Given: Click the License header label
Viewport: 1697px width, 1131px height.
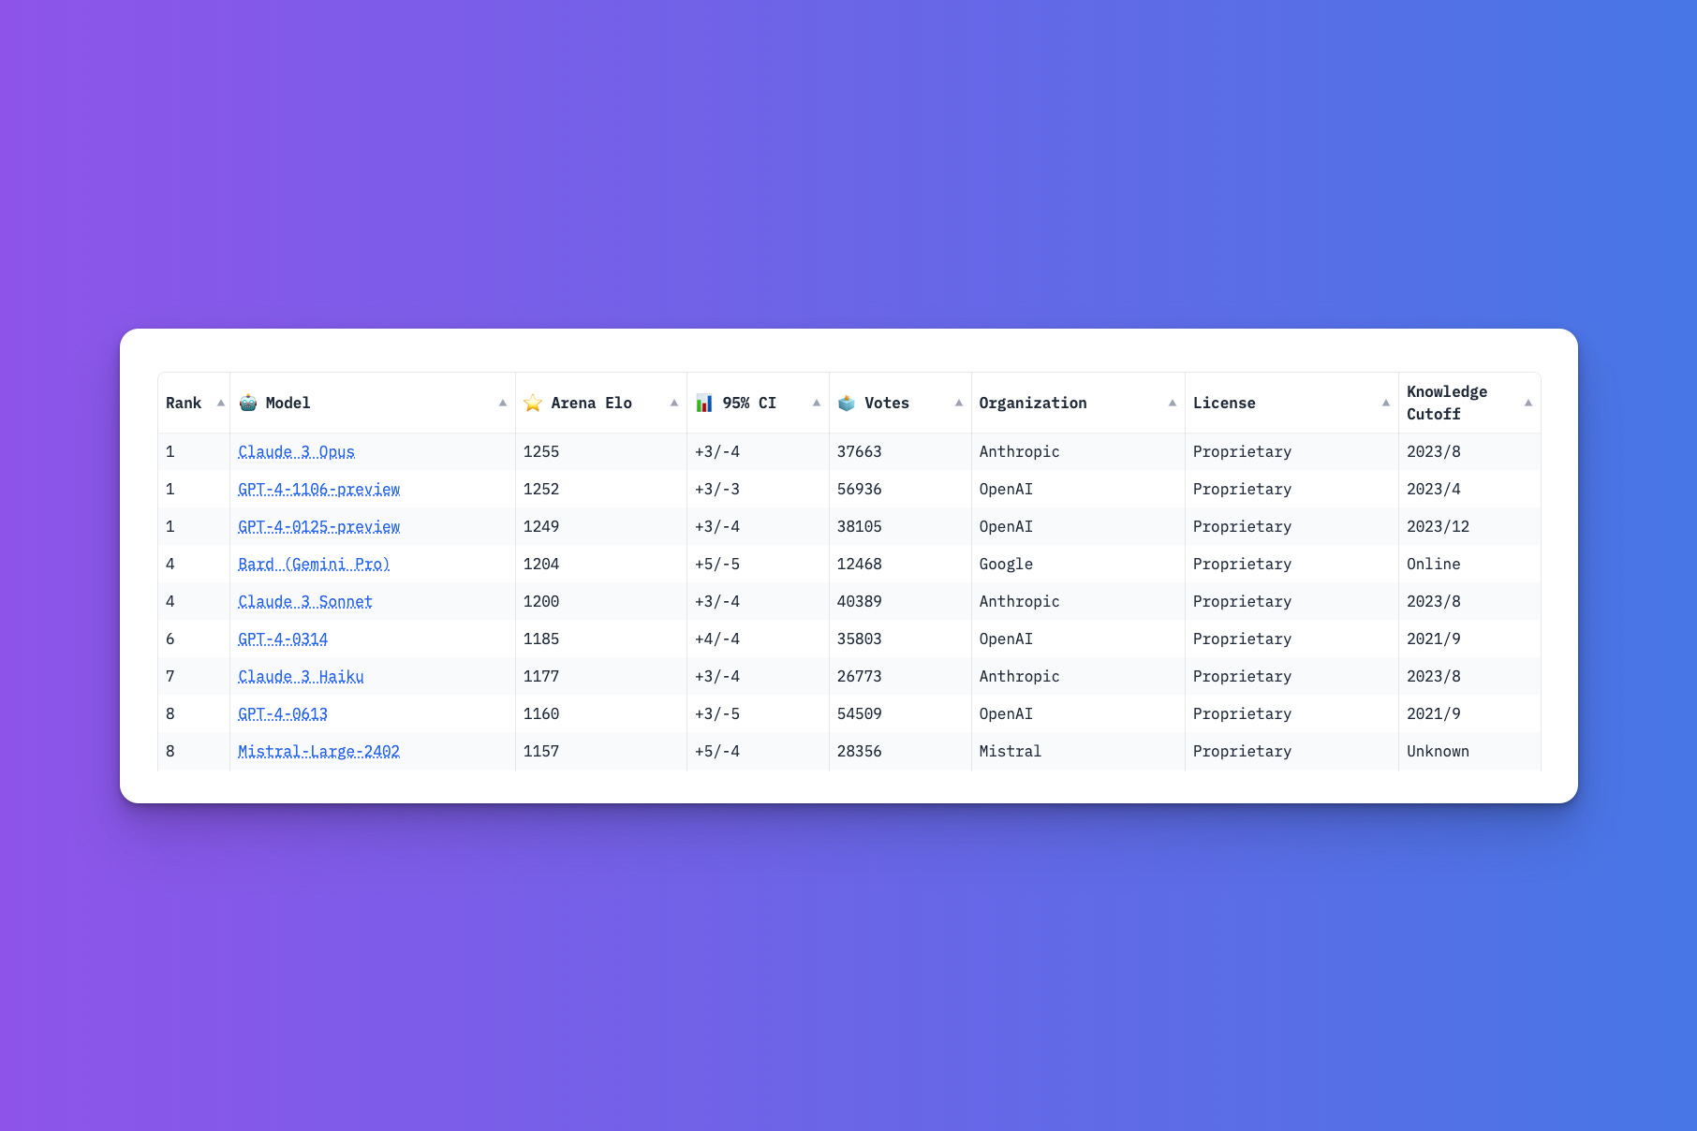Looking at the screenshot, I should (1224, 403).
